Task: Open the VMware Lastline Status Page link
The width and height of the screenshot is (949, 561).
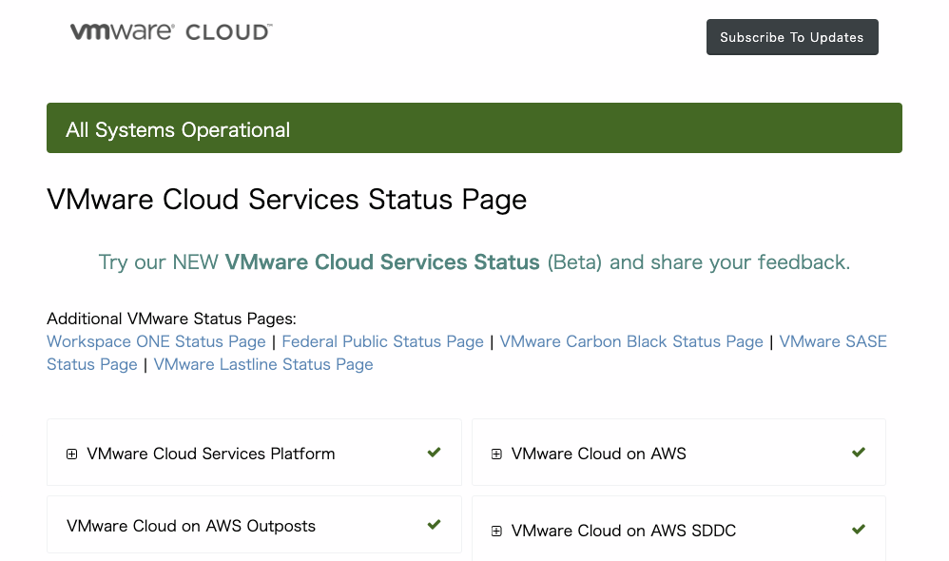Action: tap(263, 364)
